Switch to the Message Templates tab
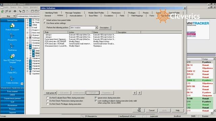The width and height of the screenshot is (216, 121). (x=73, y=13)
